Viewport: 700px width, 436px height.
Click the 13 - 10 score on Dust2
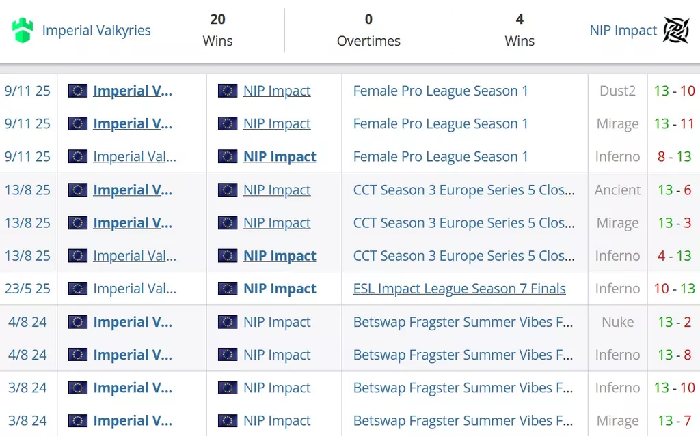click(674, 91)
